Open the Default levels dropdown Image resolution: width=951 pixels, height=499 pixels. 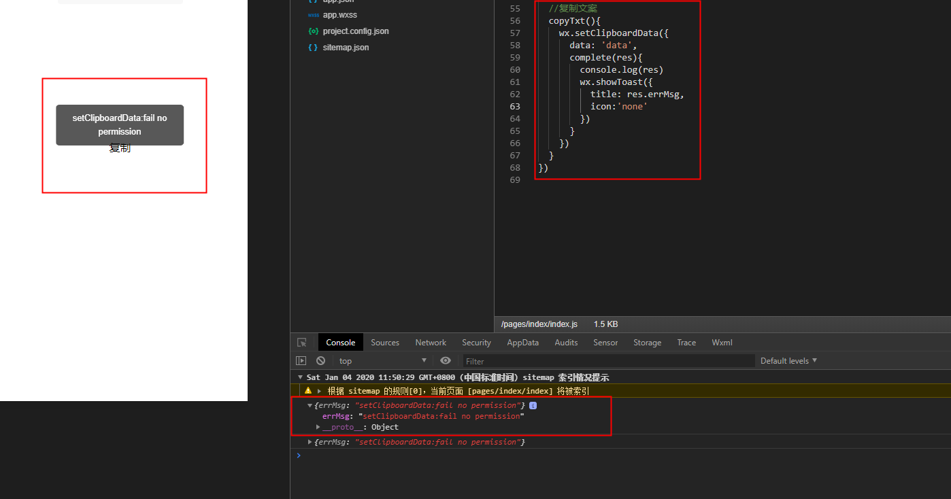pyautogui.click(x=788, y=361)
